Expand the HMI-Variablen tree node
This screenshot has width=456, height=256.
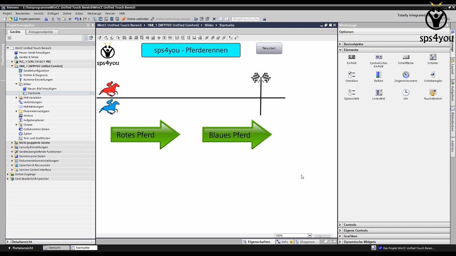click(x=16, y=98)
